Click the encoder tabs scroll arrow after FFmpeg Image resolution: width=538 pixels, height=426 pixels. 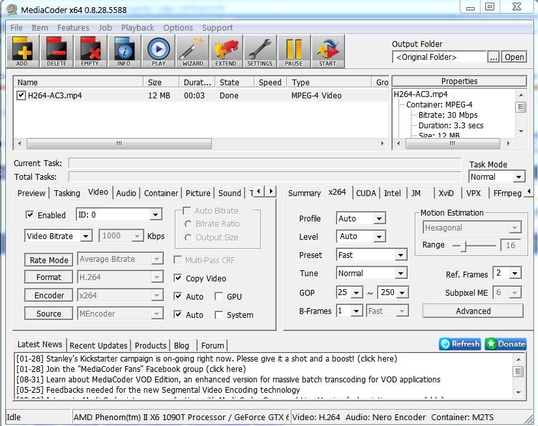pos(529,192)
